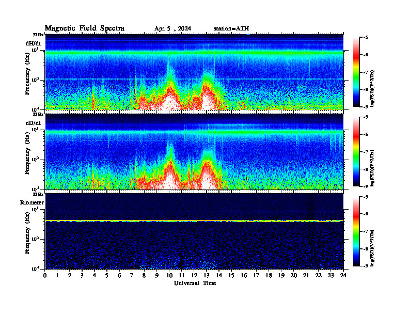Viewport: 409px width, 316px height.
Task: Click hour 19 on the Universal Time axis
Action: pos(281,276)
